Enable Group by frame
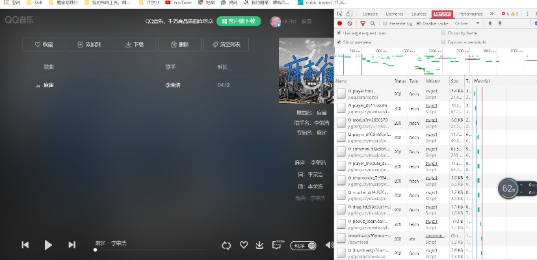 [x=443, y=33]
